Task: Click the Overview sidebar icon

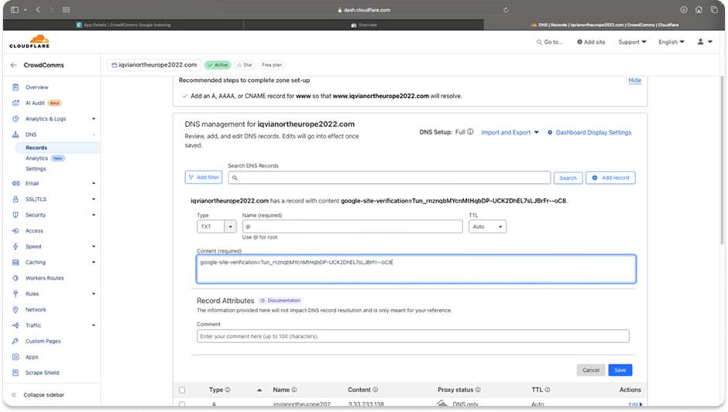Action: coord(15,87)
